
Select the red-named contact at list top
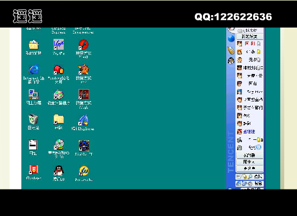click(249, 44)
